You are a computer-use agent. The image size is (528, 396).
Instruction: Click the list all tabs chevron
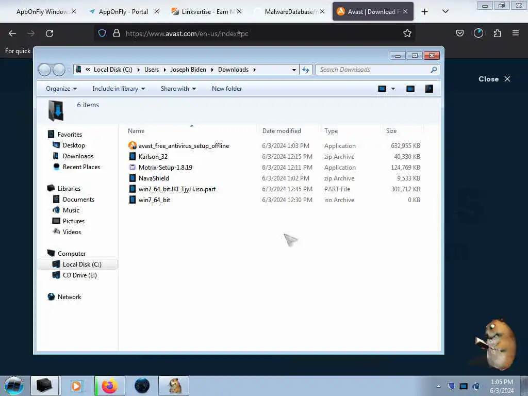coord(445,12)
